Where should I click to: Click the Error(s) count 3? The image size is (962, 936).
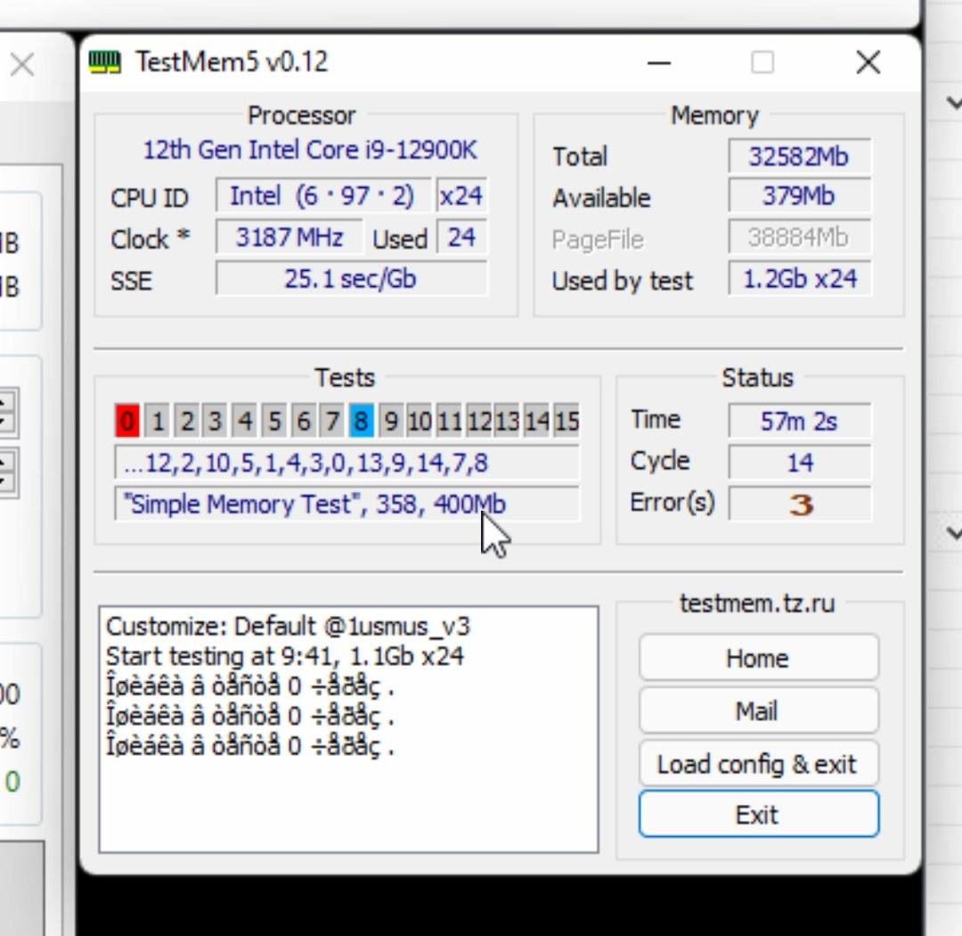point(799,505)
